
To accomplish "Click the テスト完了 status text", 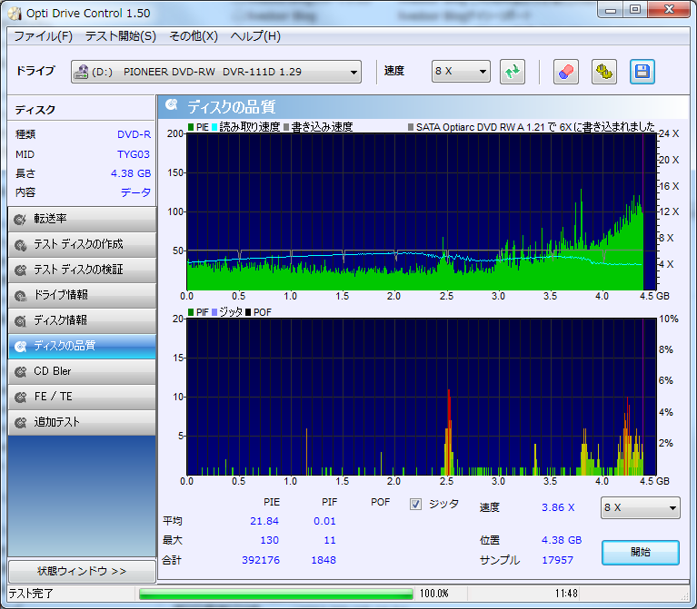I will tap(31, 594).
